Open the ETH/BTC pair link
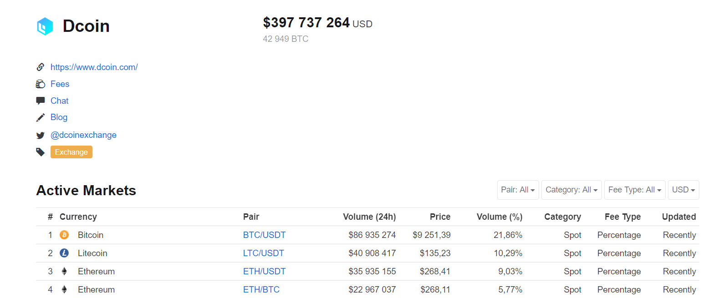713x298 pixels. click(261, 289)
